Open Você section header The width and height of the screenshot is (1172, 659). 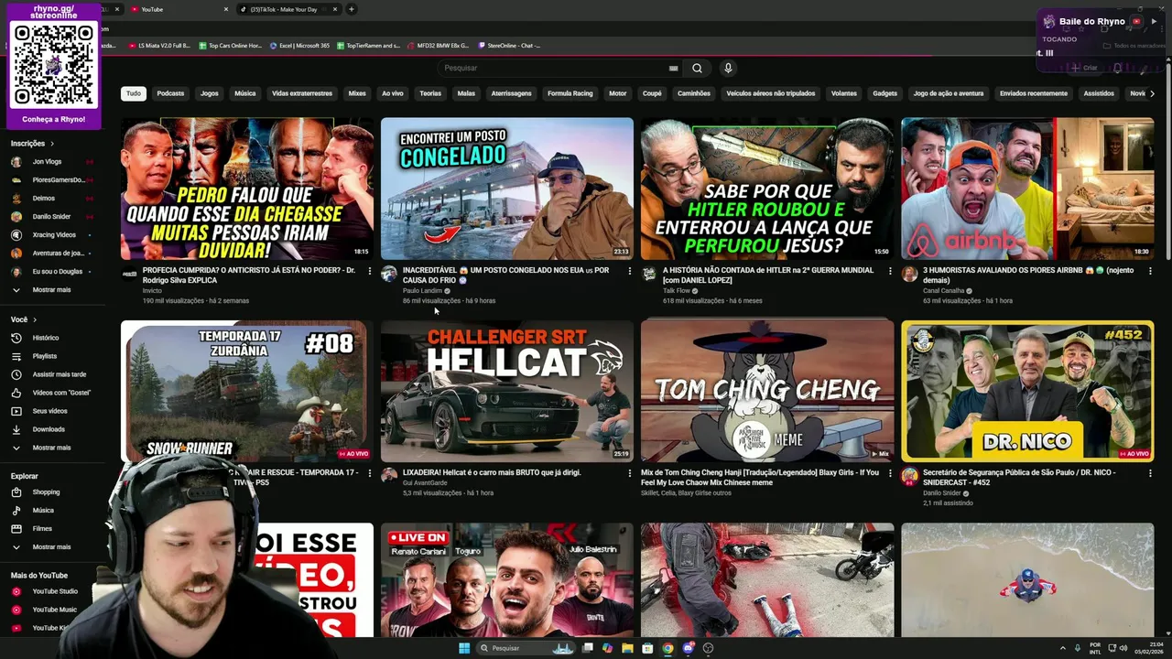24,319
